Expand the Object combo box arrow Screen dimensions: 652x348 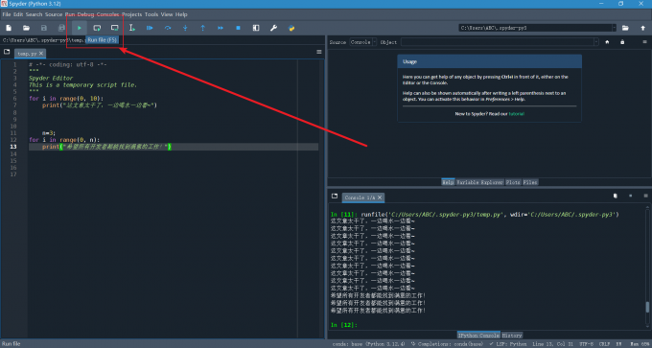point(596,42)
